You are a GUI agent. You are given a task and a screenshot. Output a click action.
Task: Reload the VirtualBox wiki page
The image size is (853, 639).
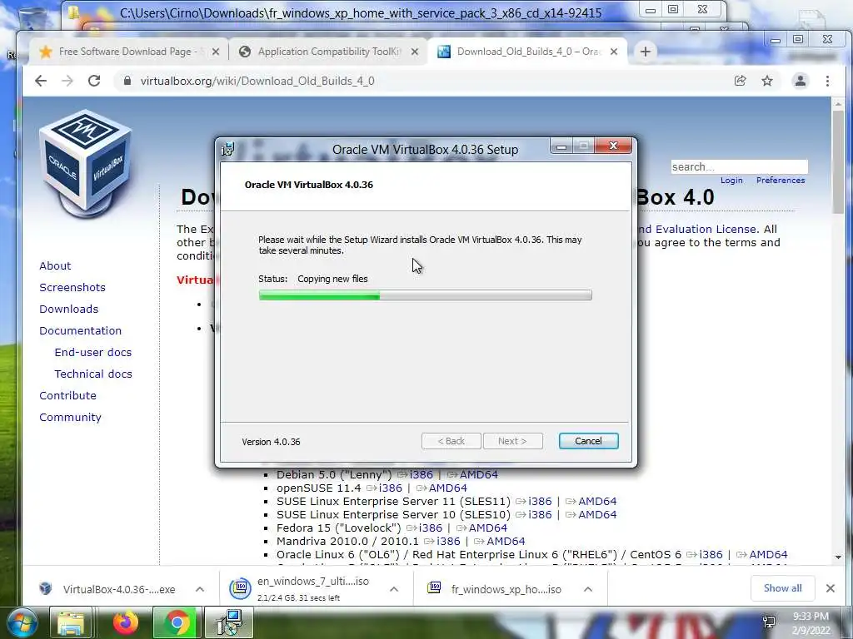click(x=94, y=81)
